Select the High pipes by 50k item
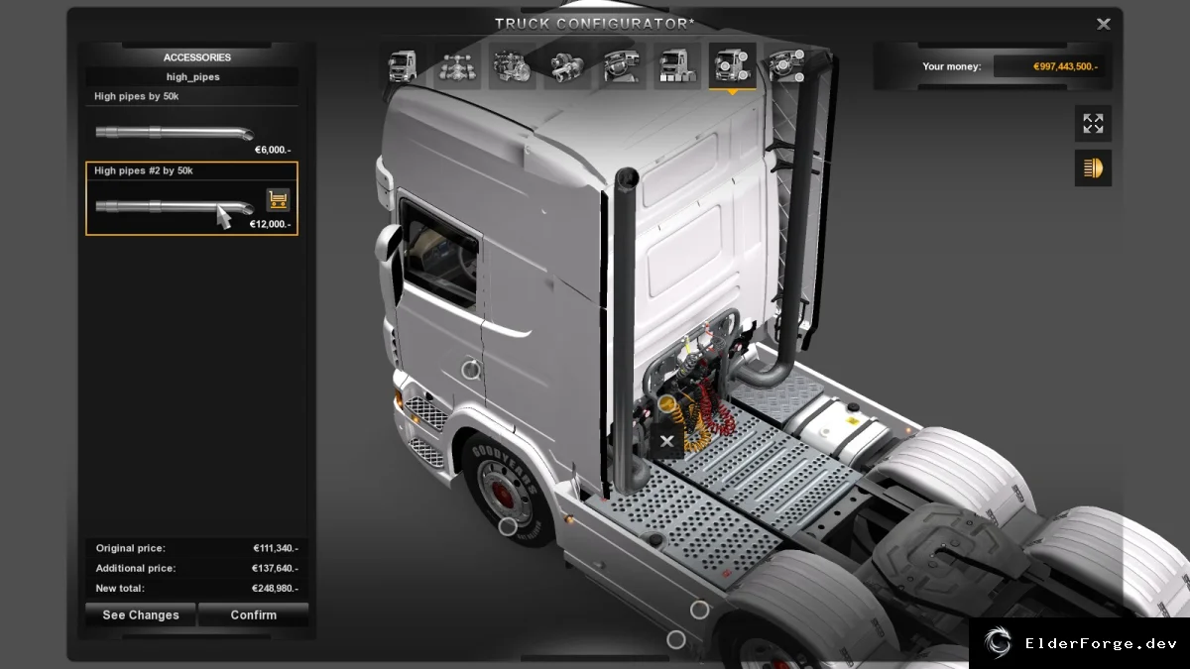 tap(191, 124)
